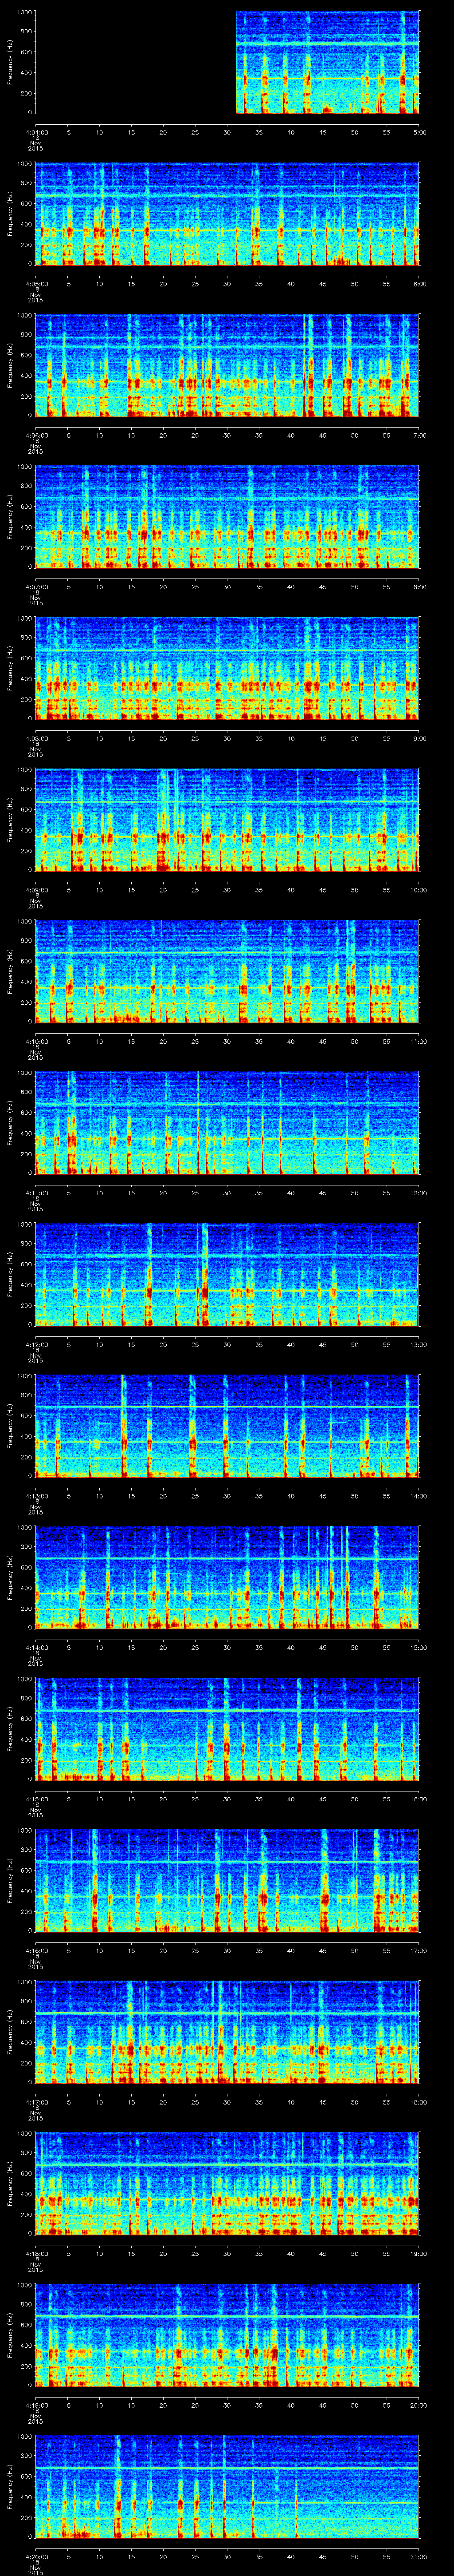Click the spectrogram panel starting at 4:10:00
454x2576 pixels.
[227, 971]
